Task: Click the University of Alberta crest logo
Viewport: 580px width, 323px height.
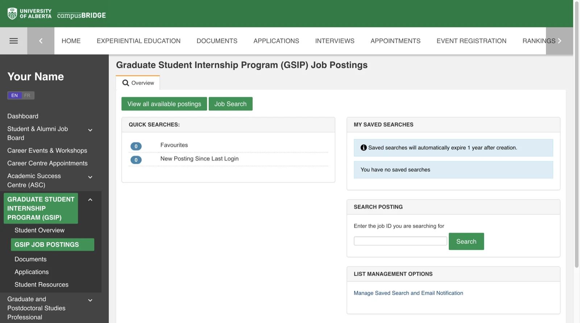Action: (x=12, y=14)
